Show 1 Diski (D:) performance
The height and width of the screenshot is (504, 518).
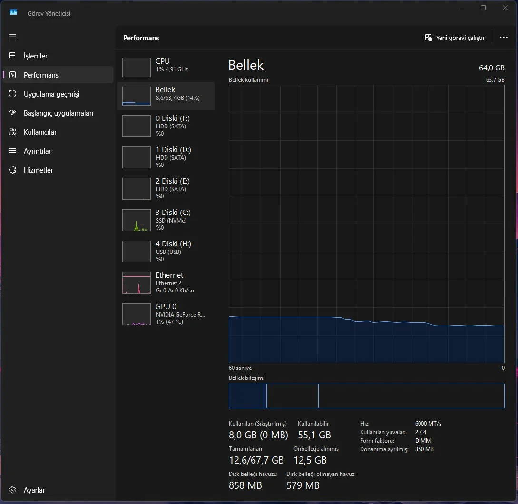point(166,157)
